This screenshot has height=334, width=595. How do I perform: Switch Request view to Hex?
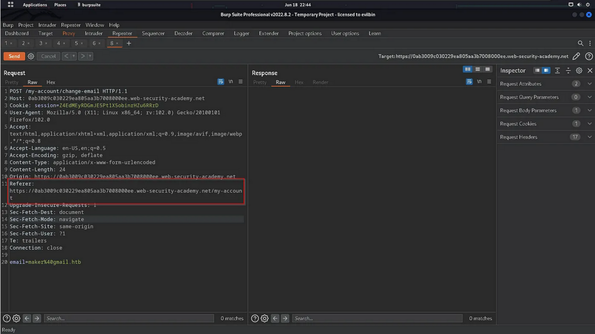(x=51, y=82)
